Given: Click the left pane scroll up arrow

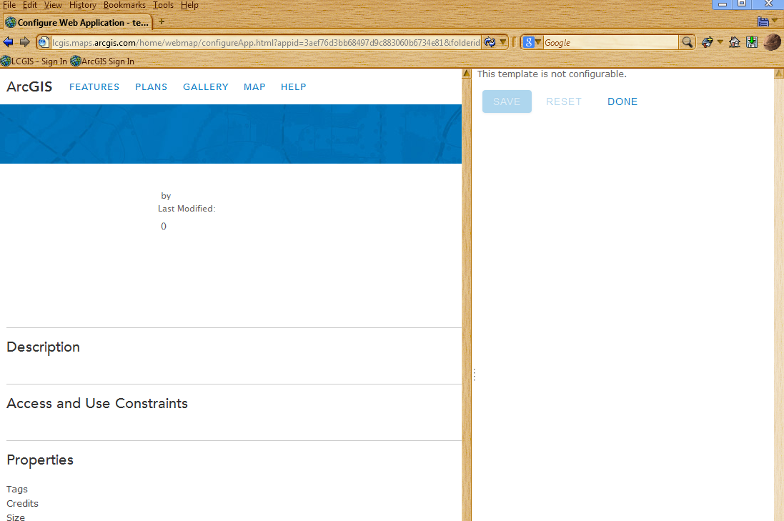Looking at the screenshot, I should click(x=467, y=74).
